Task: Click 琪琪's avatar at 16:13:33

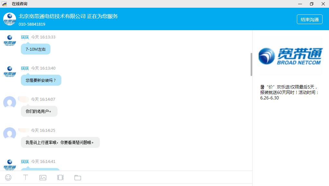Action: pyautogui.click(x=10, y=40)
